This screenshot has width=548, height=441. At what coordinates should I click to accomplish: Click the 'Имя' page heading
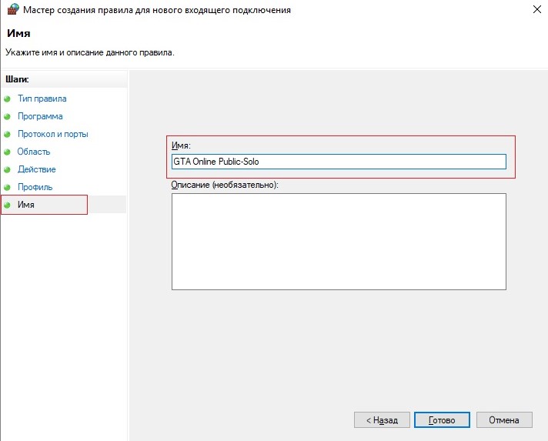point(18,33)
